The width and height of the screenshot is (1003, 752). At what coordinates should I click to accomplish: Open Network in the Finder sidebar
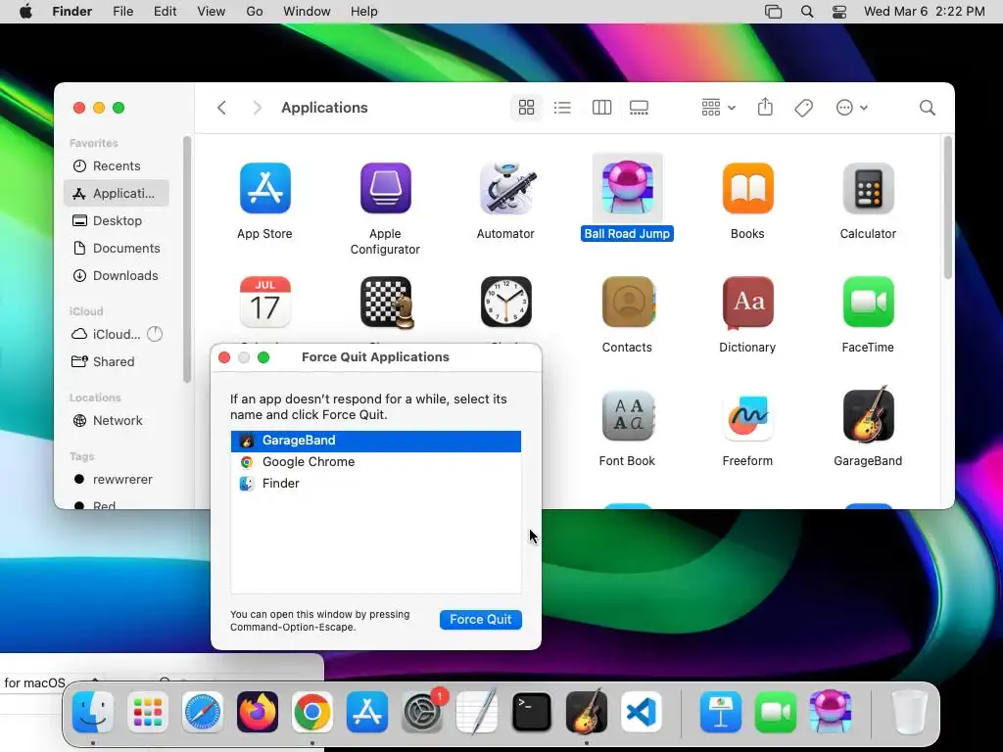point(116,421)
